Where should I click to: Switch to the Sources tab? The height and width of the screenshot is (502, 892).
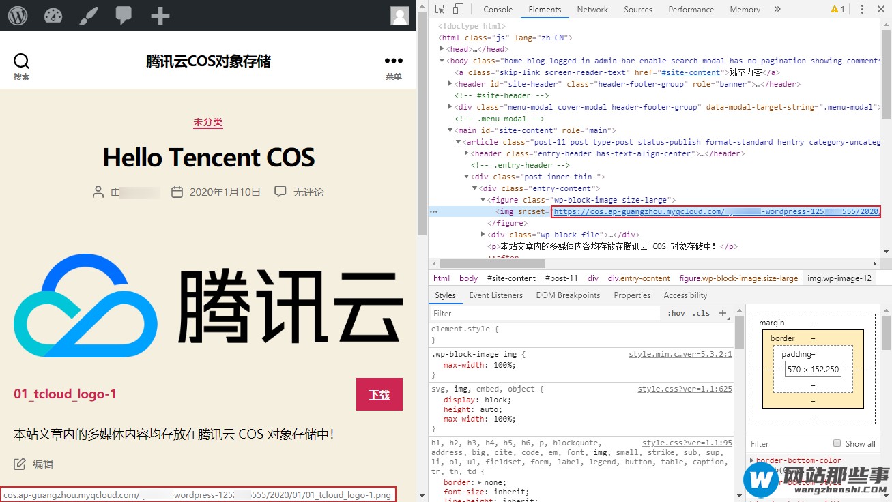[638, 10]
